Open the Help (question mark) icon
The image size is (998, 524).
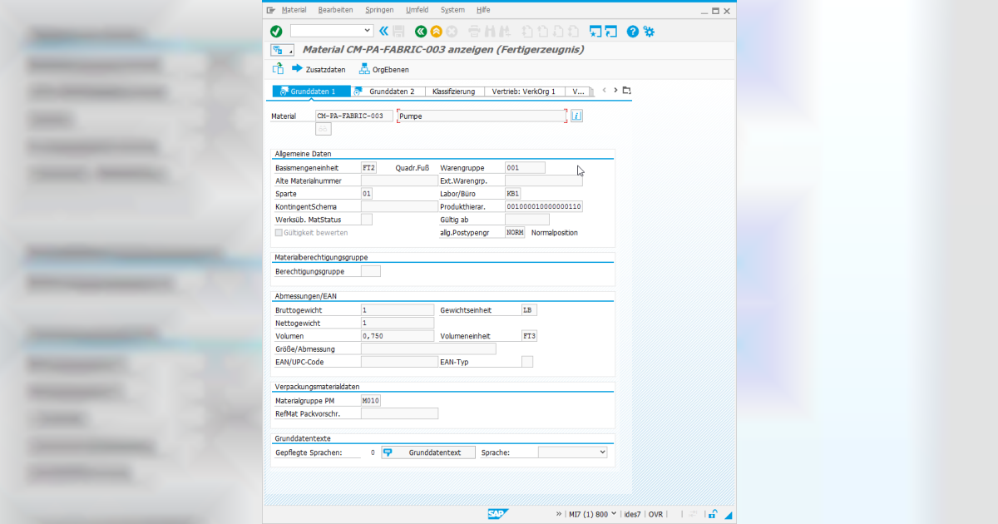(x=631, y=31)
